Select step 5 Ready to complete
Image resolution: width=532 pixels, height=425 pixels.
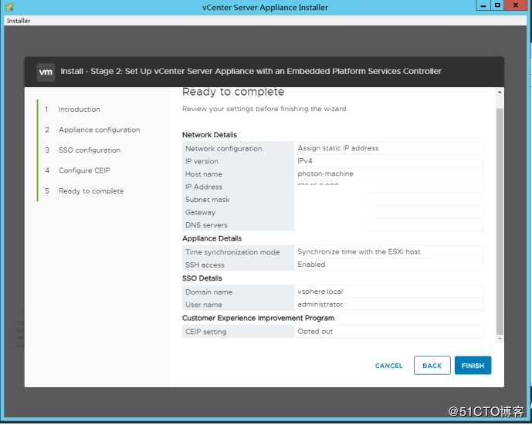pos(91,191)
